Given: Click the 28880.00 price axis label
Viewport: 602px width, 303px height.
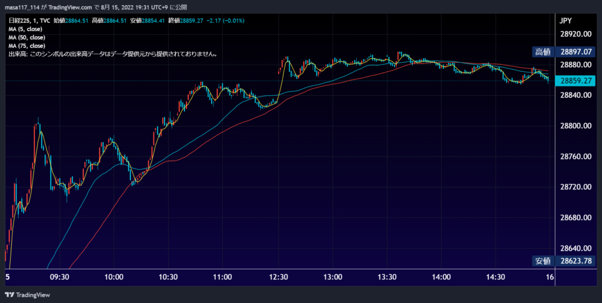Looking at the screenshot, I should (x=576, y=65).
